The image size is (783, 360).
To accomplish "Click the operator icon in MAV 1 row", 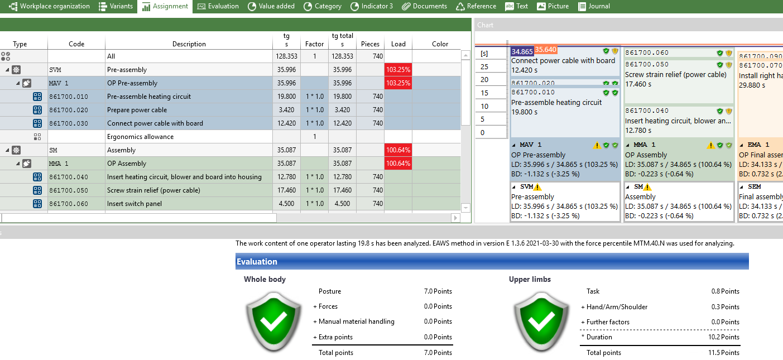I will coord(27,83).
